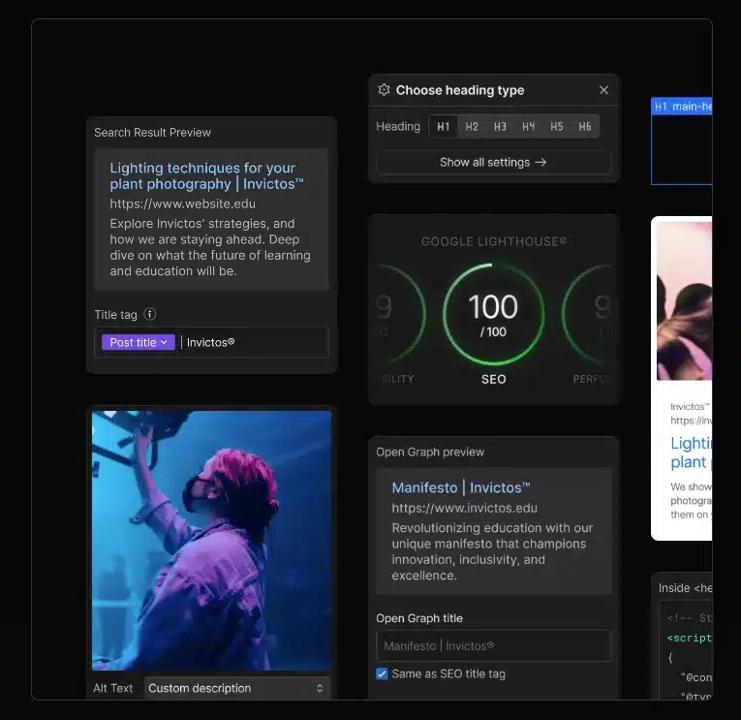Set heading type to H6
741x720 pixels.
(585, 126)
